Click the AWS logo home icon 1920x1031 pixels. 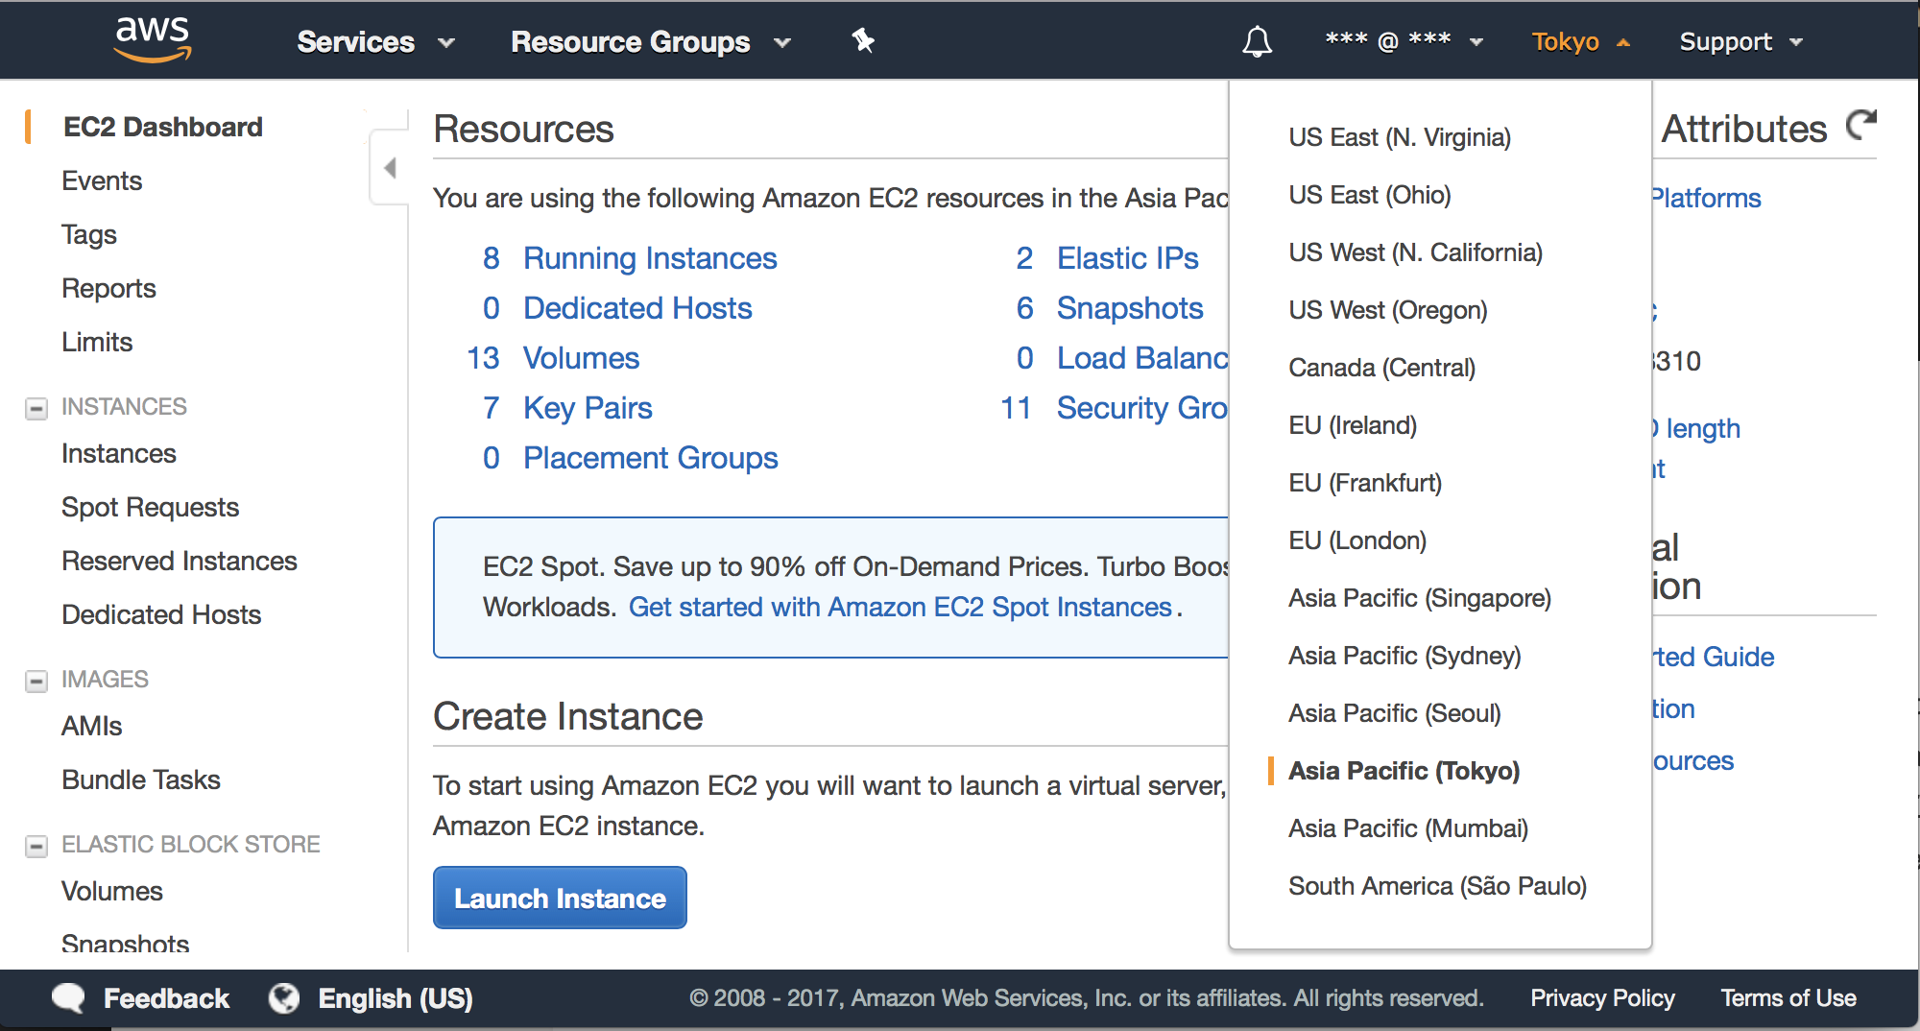(153, 40)
